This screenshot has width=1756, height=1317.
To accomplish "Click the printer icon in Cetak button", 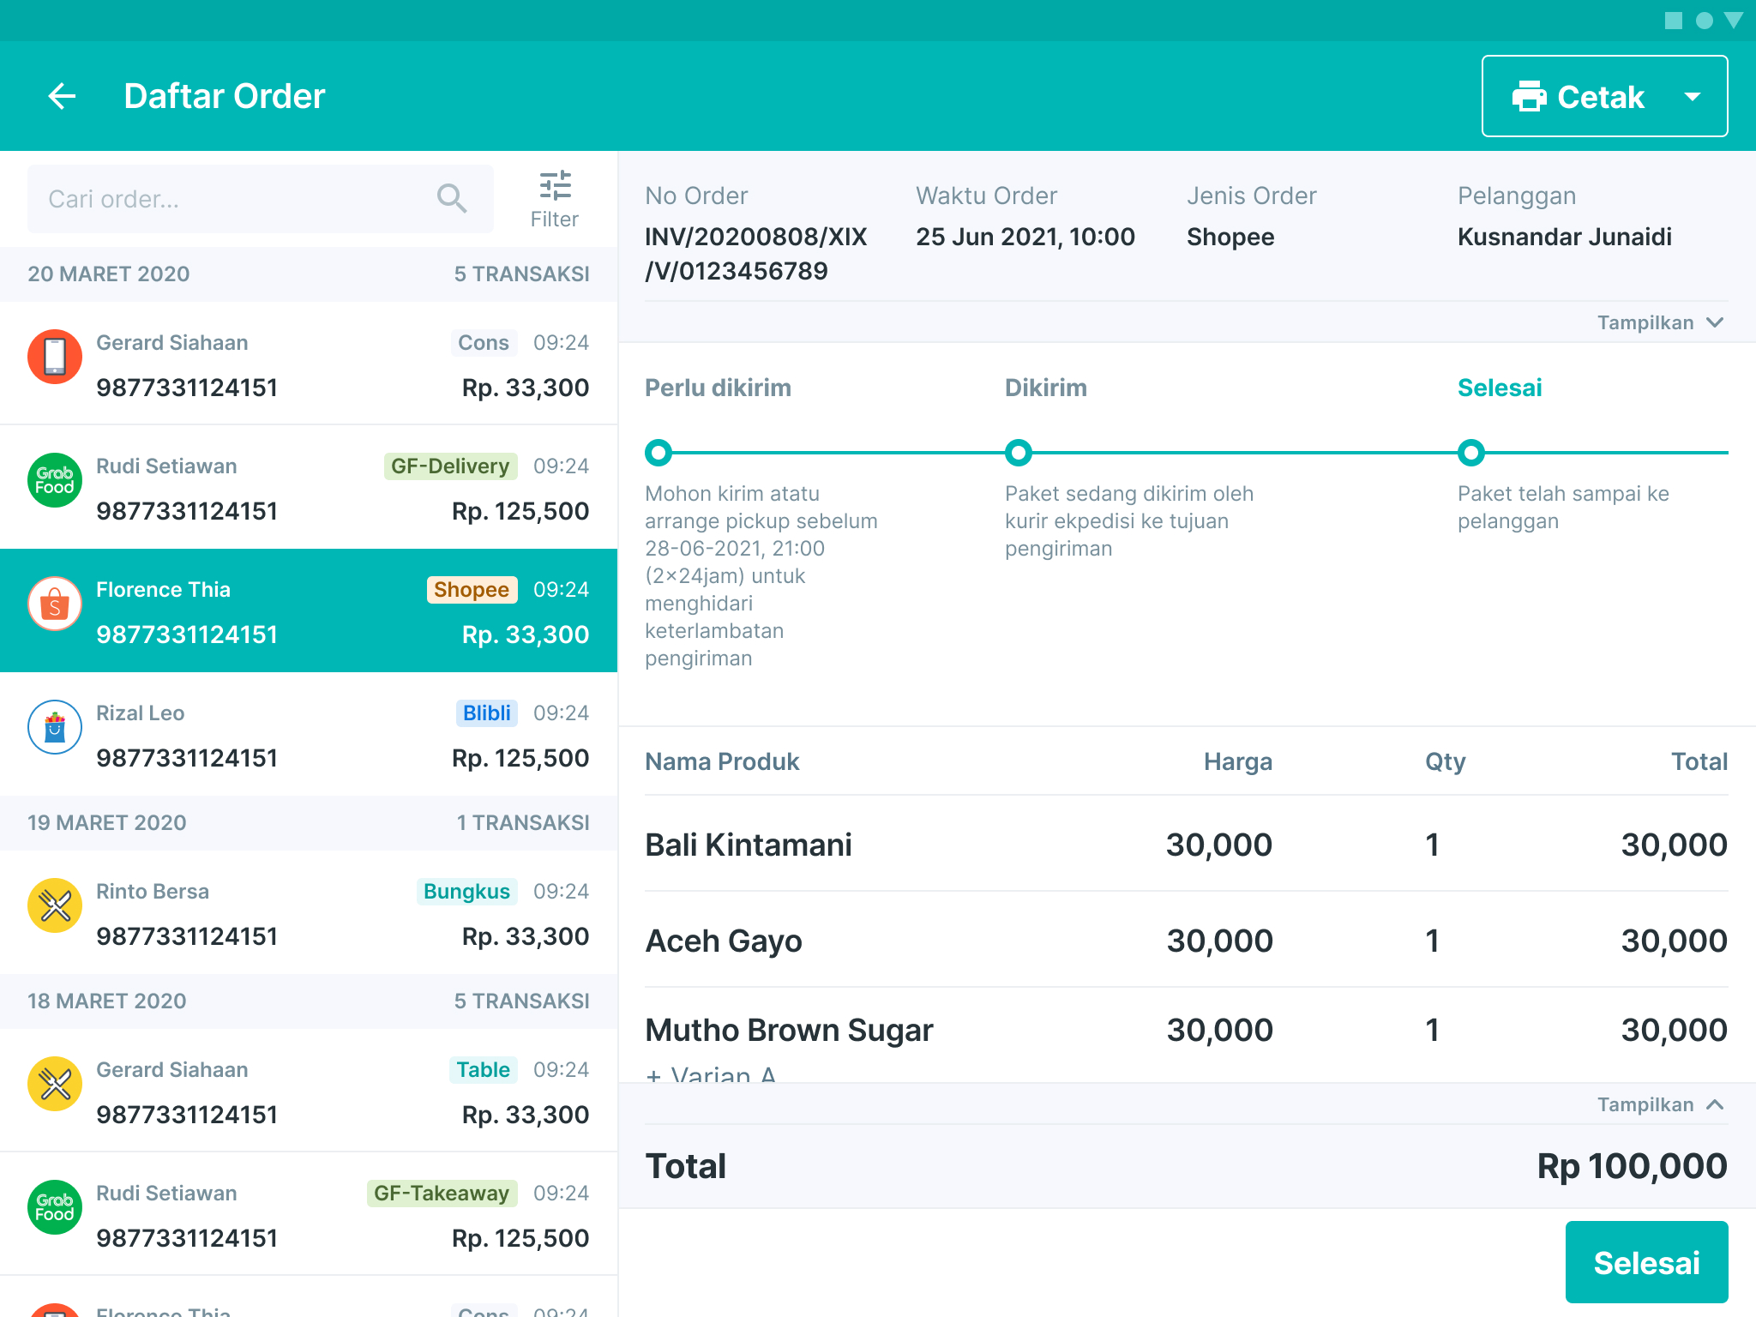I will click(1529, 97).
